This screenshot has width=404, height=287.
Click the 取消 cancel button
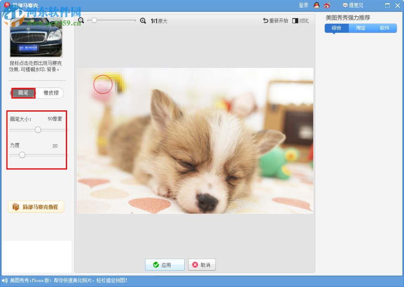[x=202, y=265]
